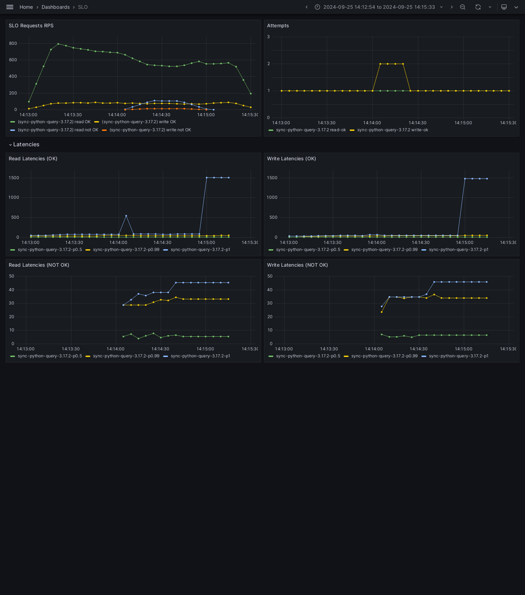Screen dimensions: 525x595
Task: Open the hamburger navigation menu
Action: [x=10, y=7]
